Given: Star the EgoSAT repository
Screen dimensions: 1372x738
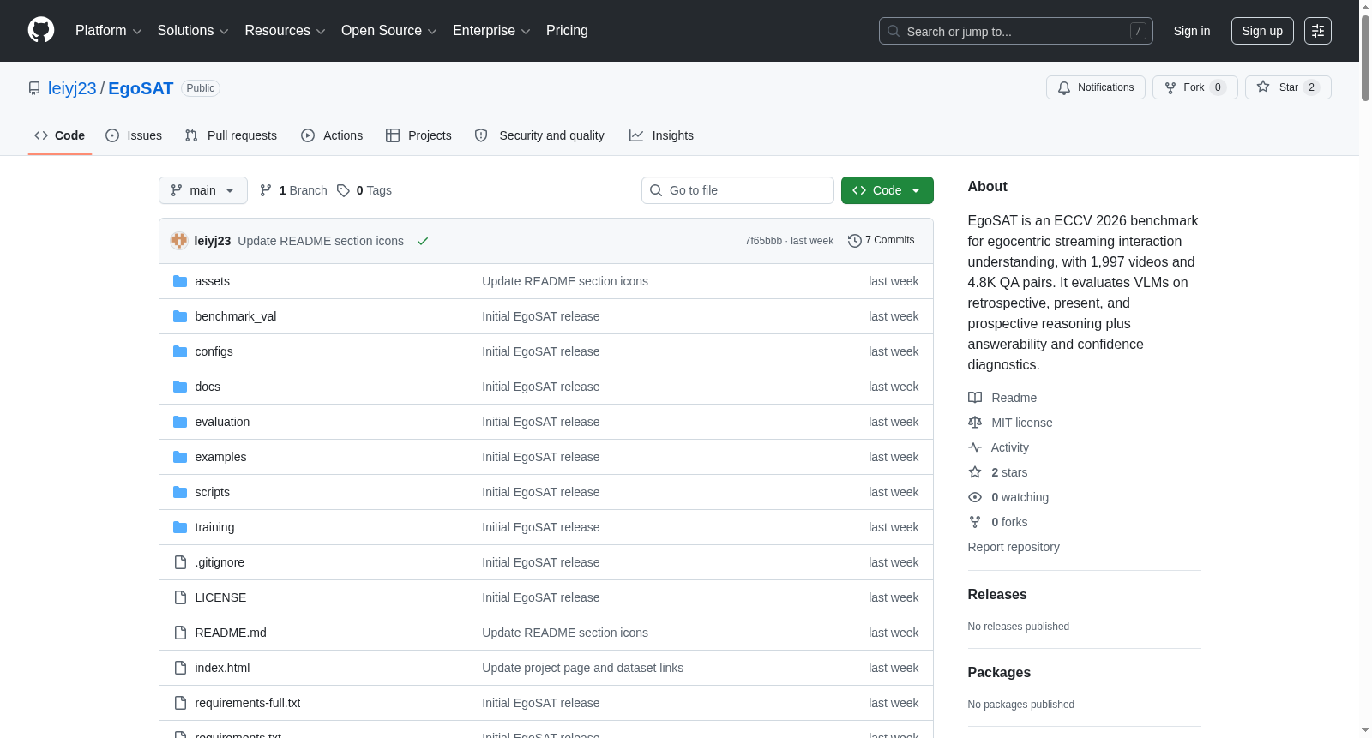Looking at the screenshot, I should tap(1288, 87).
